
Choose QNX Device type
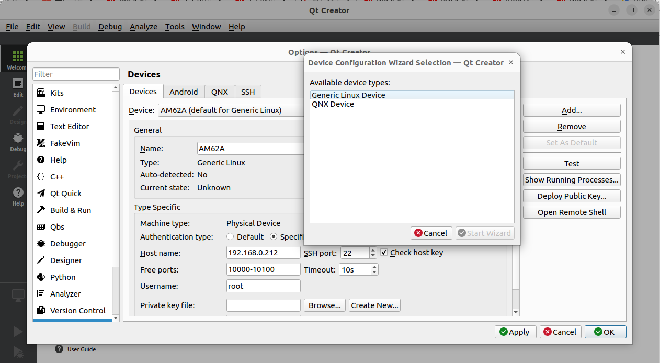pos(412,104)
